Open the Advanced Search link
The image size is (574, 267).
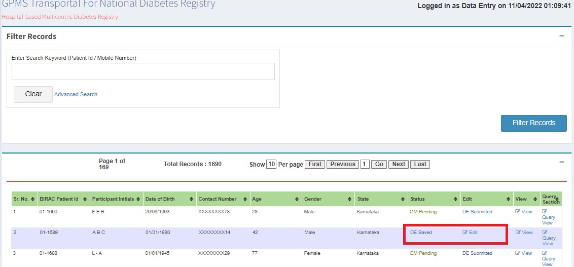tap(76, 94)
